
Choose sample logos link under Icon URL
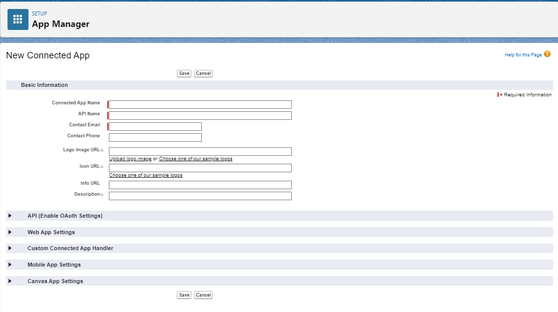pyautogui.click(x=145, y=175)
